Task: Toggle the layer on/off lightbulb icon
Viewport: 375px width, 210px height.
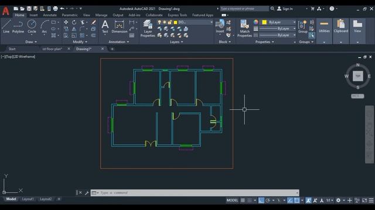Action: click(x=159, y=22)
